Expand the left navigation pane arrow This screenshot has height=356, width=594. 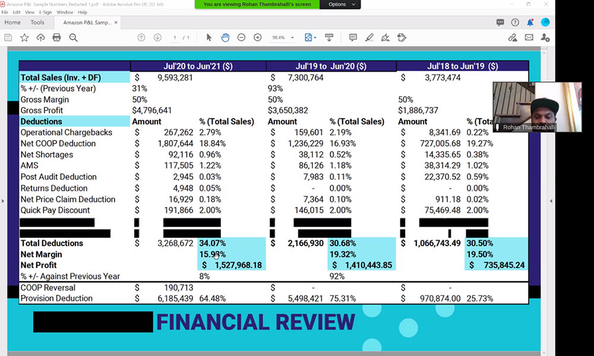[x=2, y=201]
